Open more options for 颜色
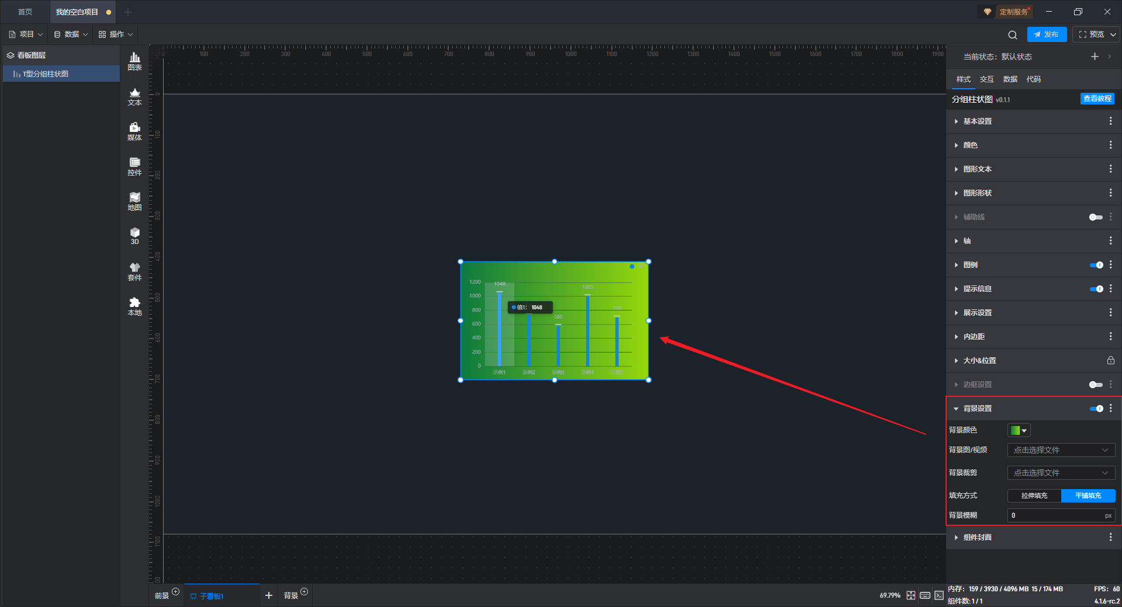 point(1110,145)
